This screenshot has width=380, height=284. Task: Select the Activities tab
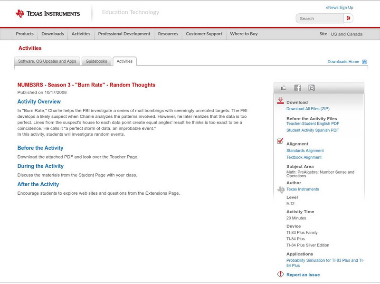pos(124,61)
